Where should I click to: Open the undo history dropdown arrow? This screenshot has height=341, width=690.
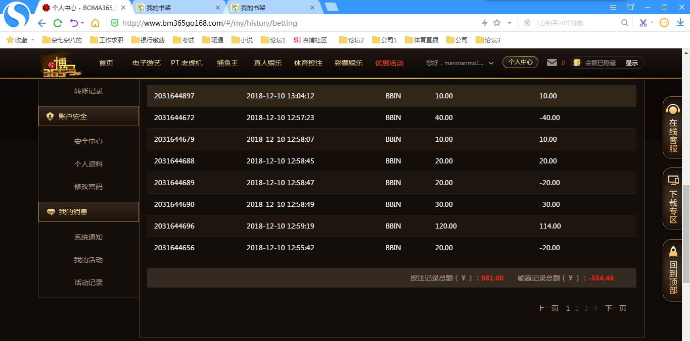(x=82, y=23)
